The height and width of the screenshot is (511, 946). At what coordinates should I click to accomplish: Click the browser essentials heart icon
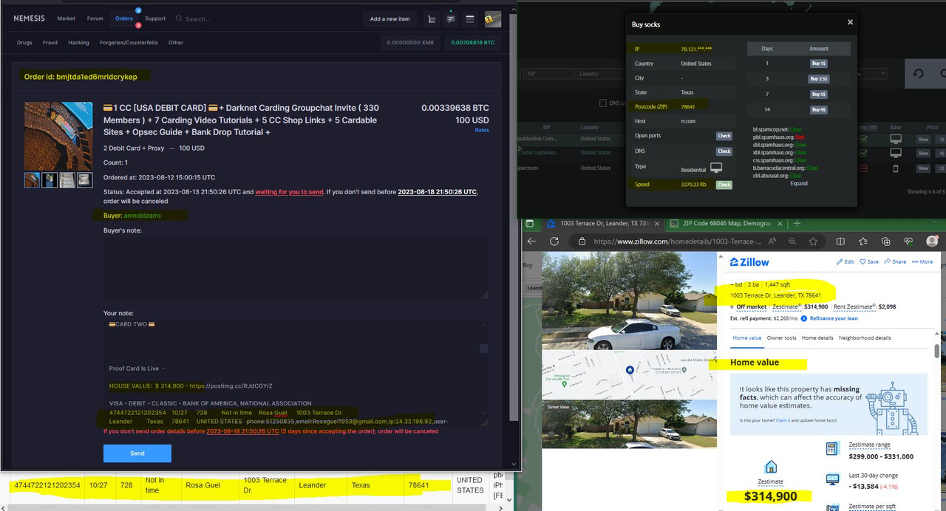pos(909,241)
